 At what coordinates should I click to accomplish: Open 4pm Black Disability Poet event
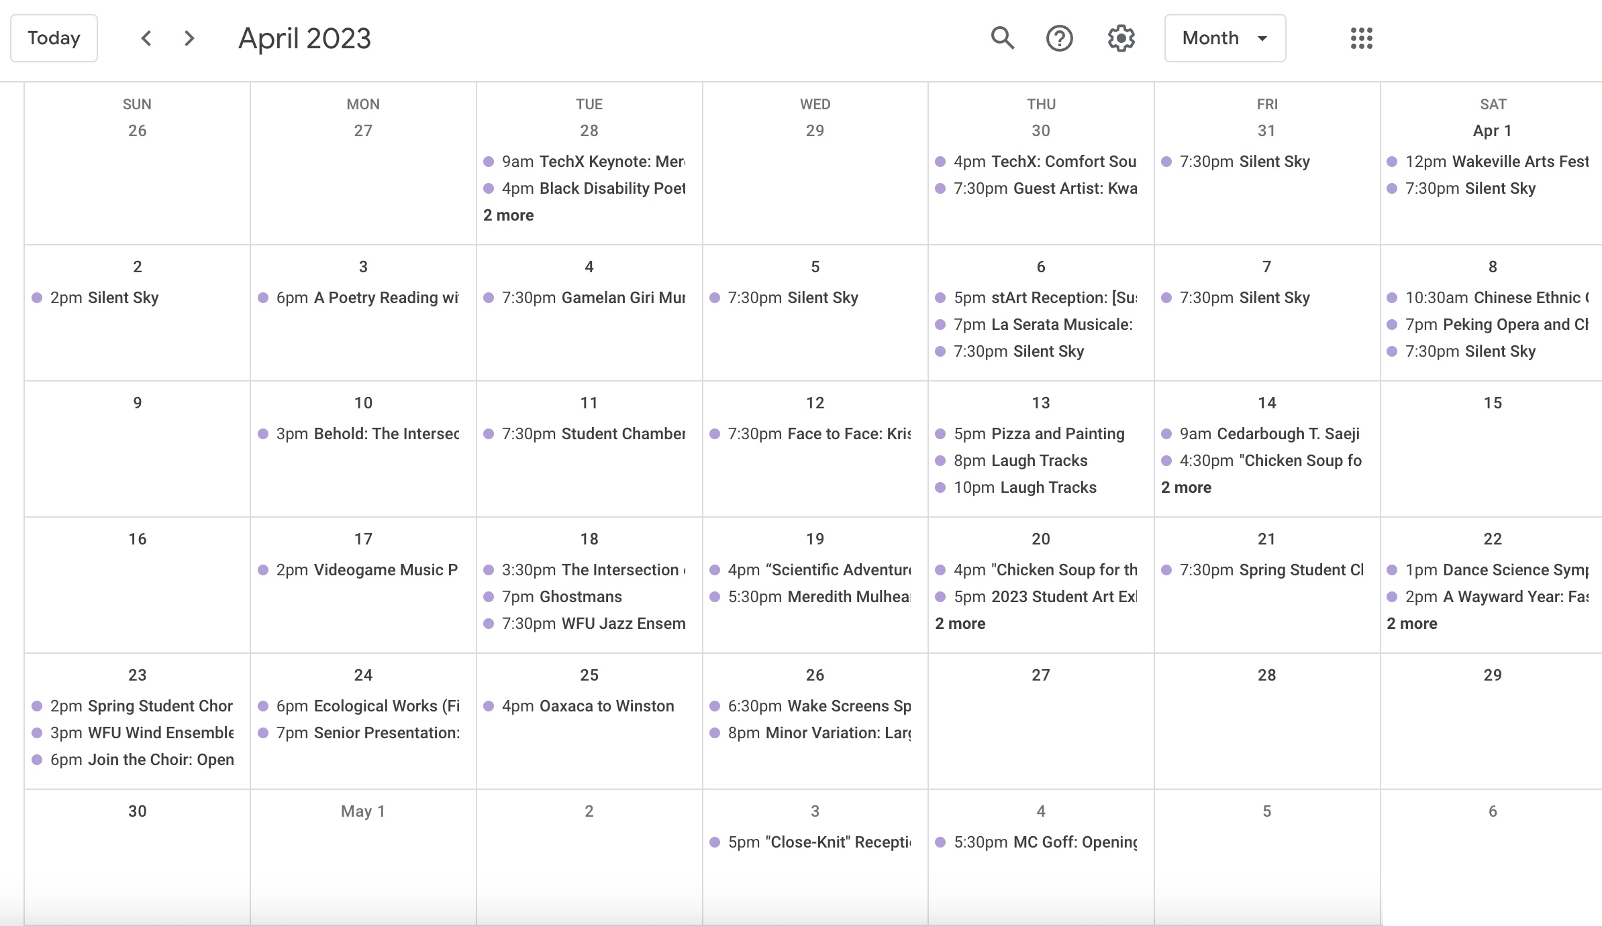585,188
